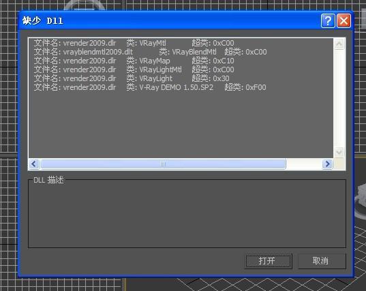Select the VRayLightMtl entry row
The width and height of the screenshot is (366, 291).
(134, 70)
